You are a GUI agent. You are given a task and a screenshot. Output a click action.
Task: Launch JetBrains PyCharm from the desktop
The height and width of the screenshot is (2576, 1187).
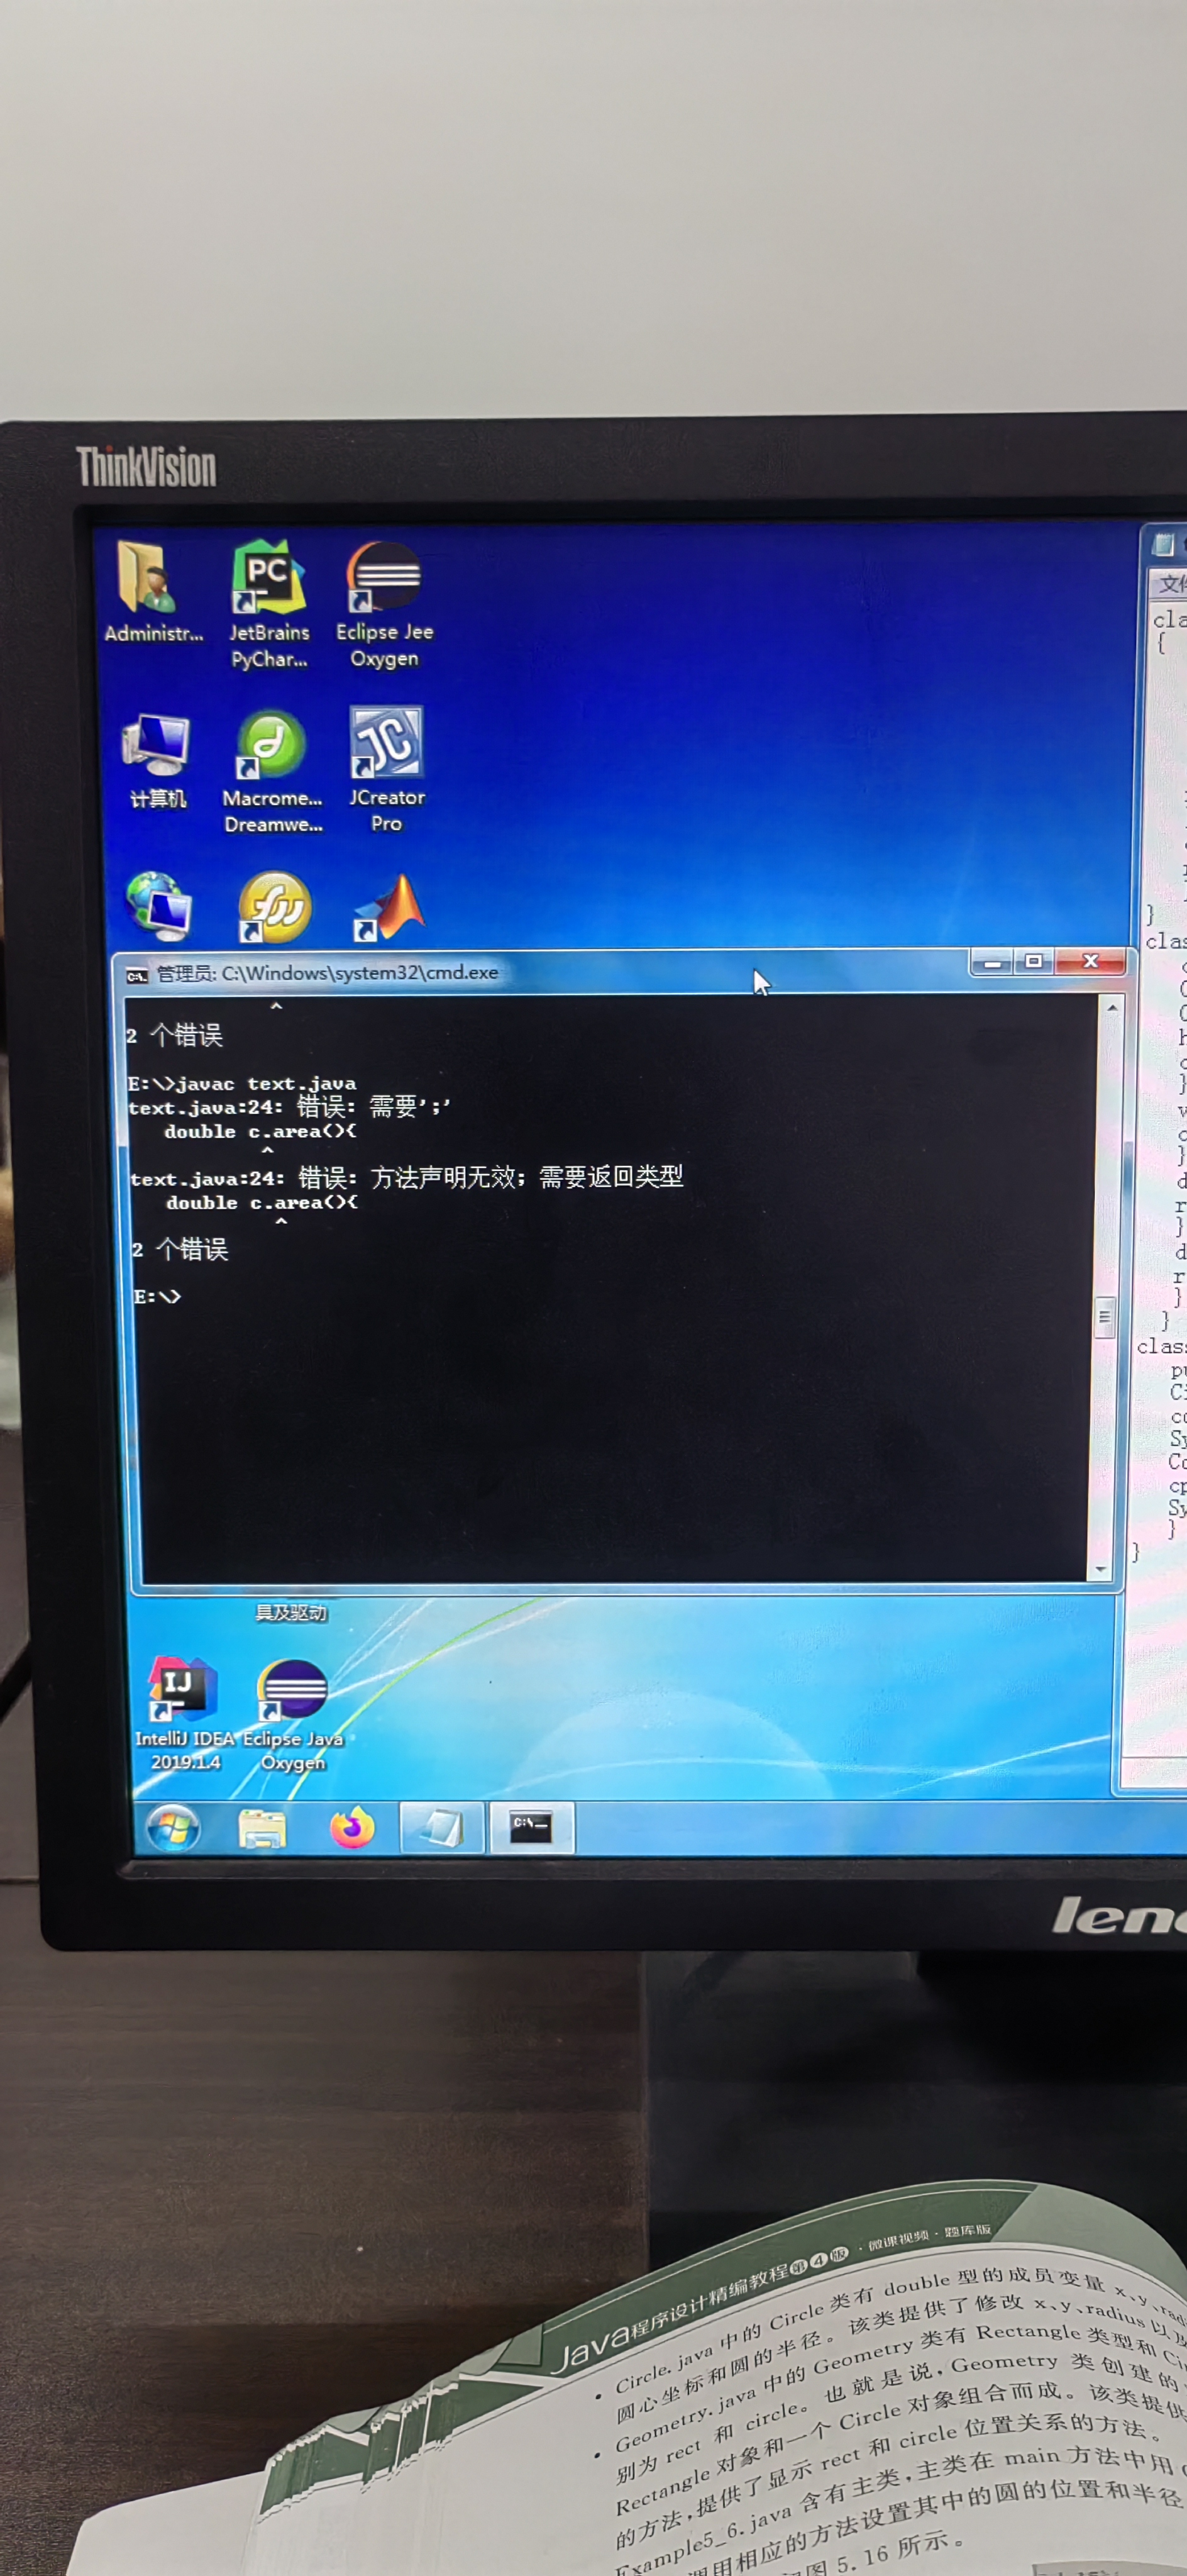pos(268,578)
